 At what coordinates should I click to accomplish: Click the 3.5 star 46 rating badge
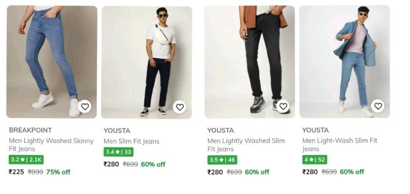click(x=222, y=160)
